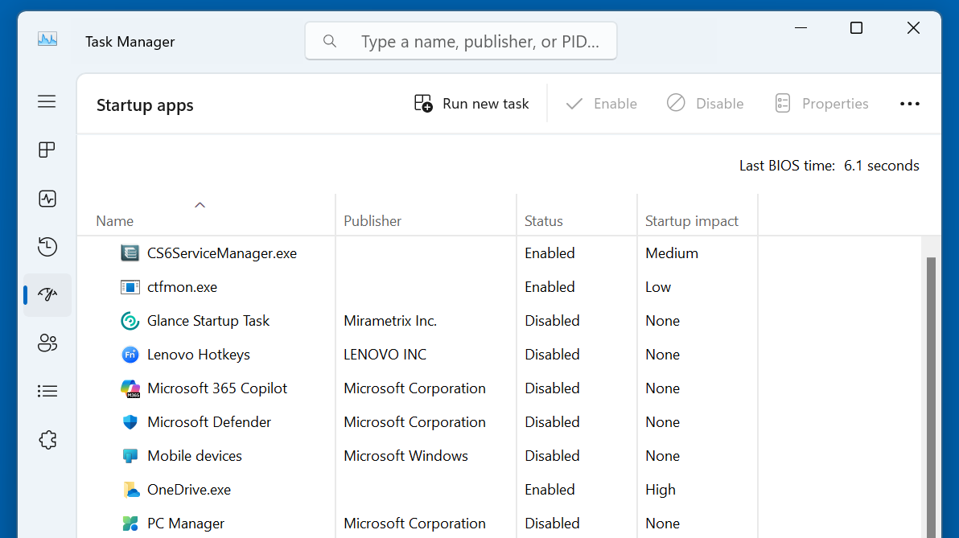Image resolution: width=959 pixels, height=538 pixels.
Task: Open the navigation hamburger menu
Action: (47, 101)
